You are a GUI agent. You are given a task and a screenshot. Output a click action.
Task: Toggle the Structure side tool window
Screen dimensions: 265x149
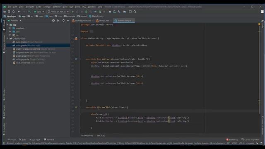(4, 94)
